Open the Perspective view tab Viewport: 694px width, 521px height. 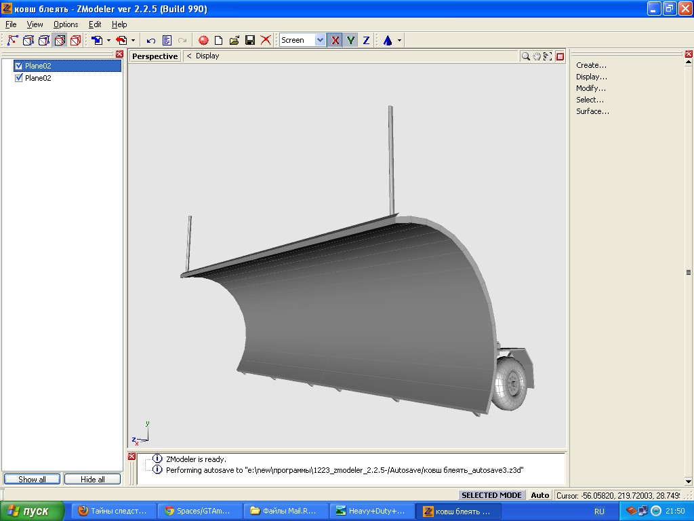[x=155, y=56]
